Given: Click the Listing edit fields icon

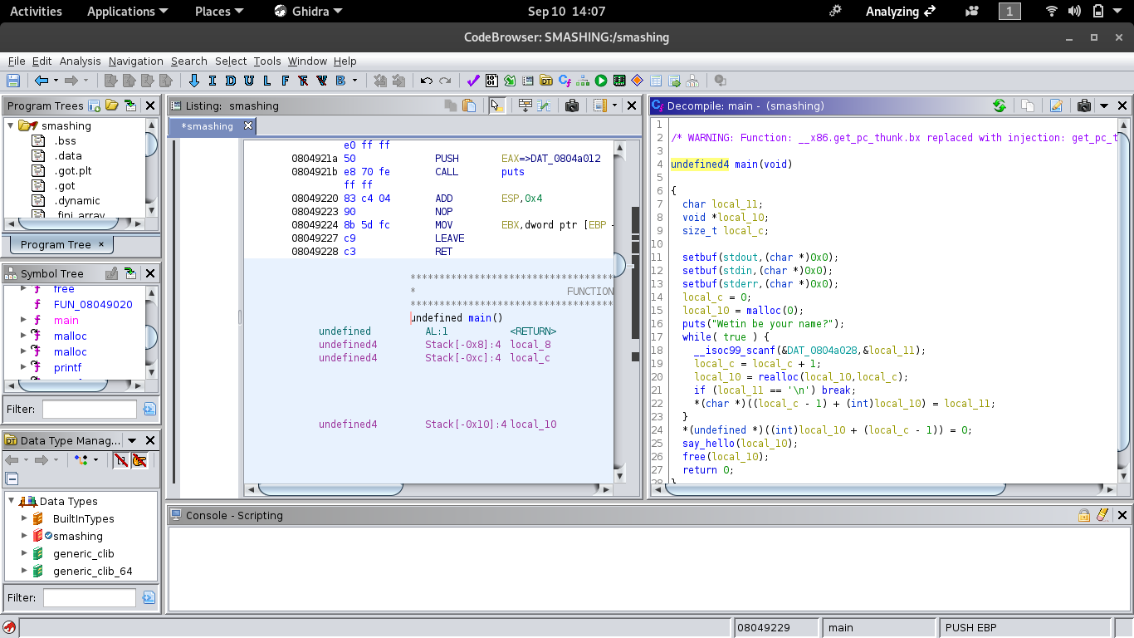Looking at the screenshot, I should pos(525,106).
